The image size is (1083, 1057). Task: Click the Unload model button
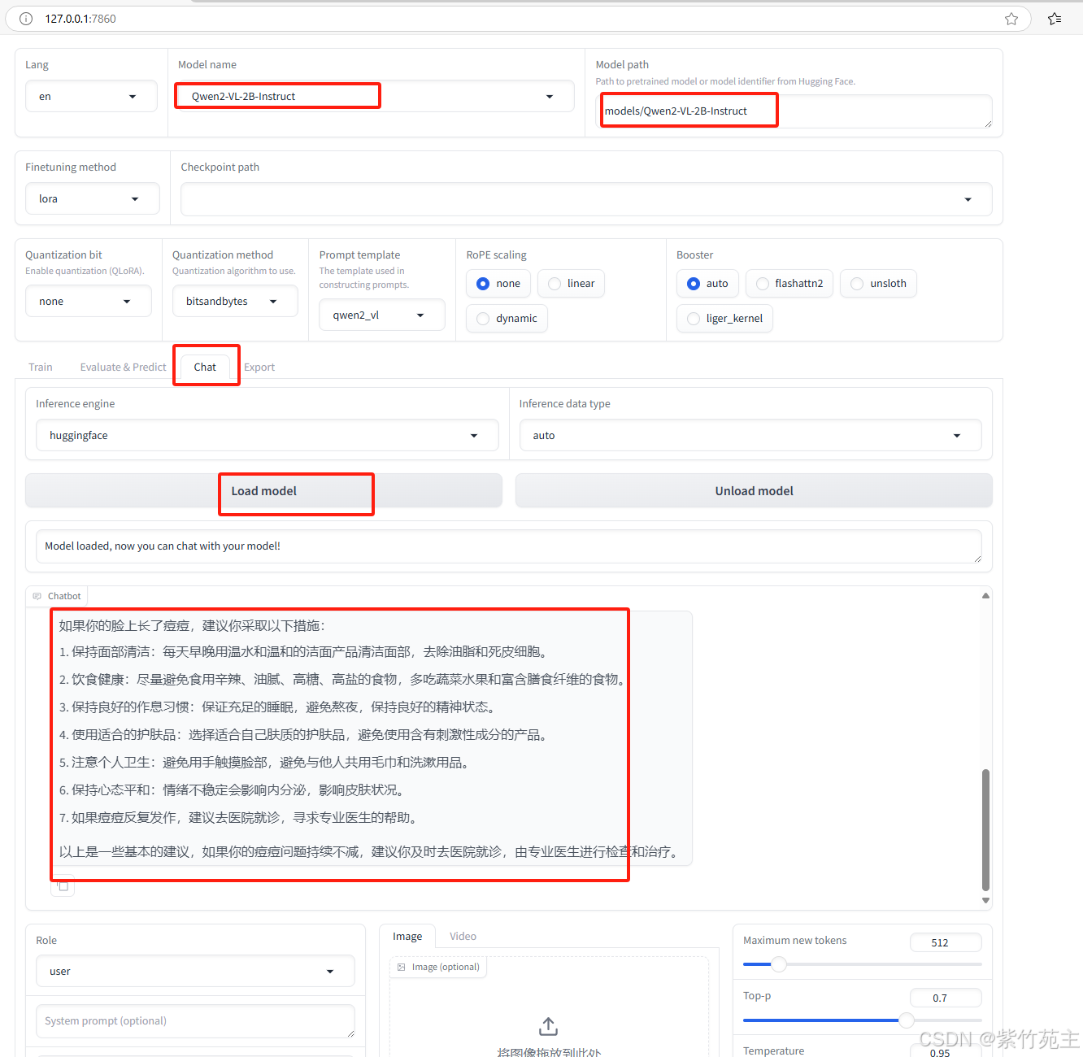coord(752,490)
